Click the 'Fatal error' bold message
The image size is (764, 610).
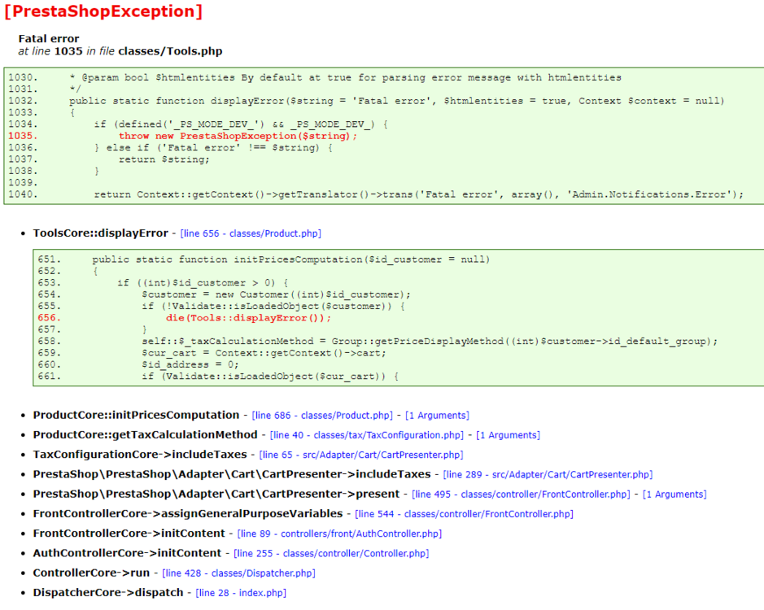49,38
